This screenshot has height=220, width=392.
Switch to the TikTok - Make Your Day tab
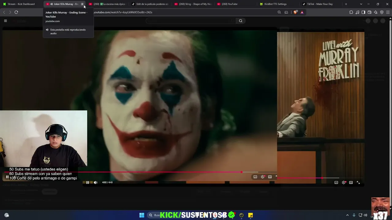click(x=321, y=4)
